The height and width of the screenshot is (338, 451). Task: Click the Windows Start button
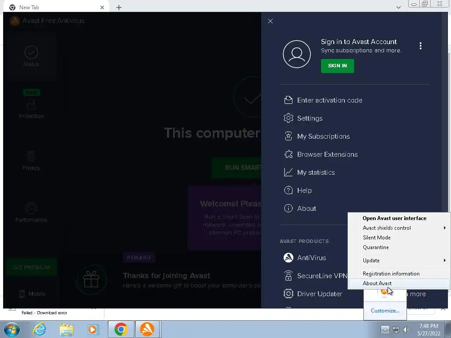(x=12, y=329)
